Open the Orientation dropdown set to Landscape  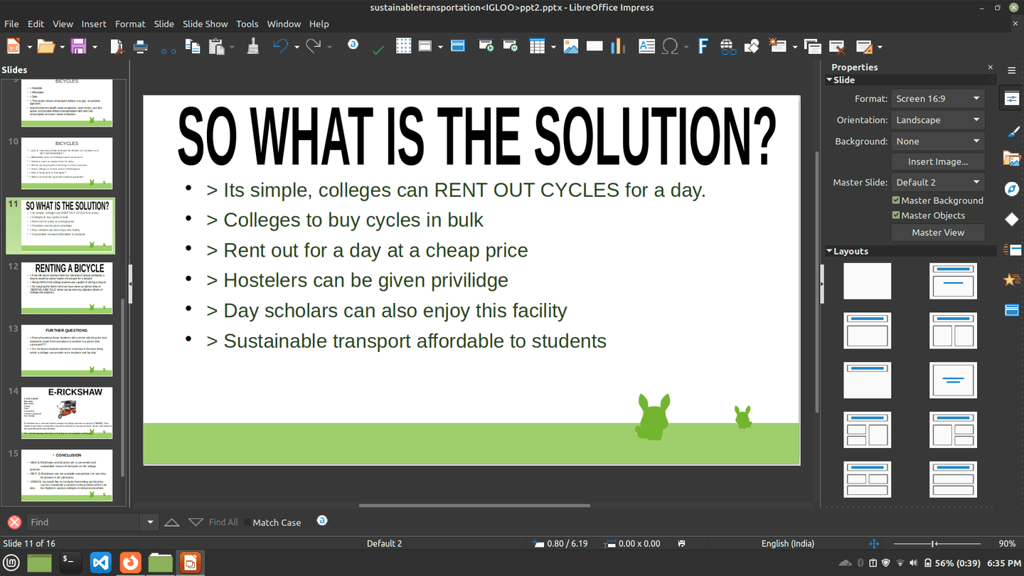pyautogui.click(x=938, y=120)
